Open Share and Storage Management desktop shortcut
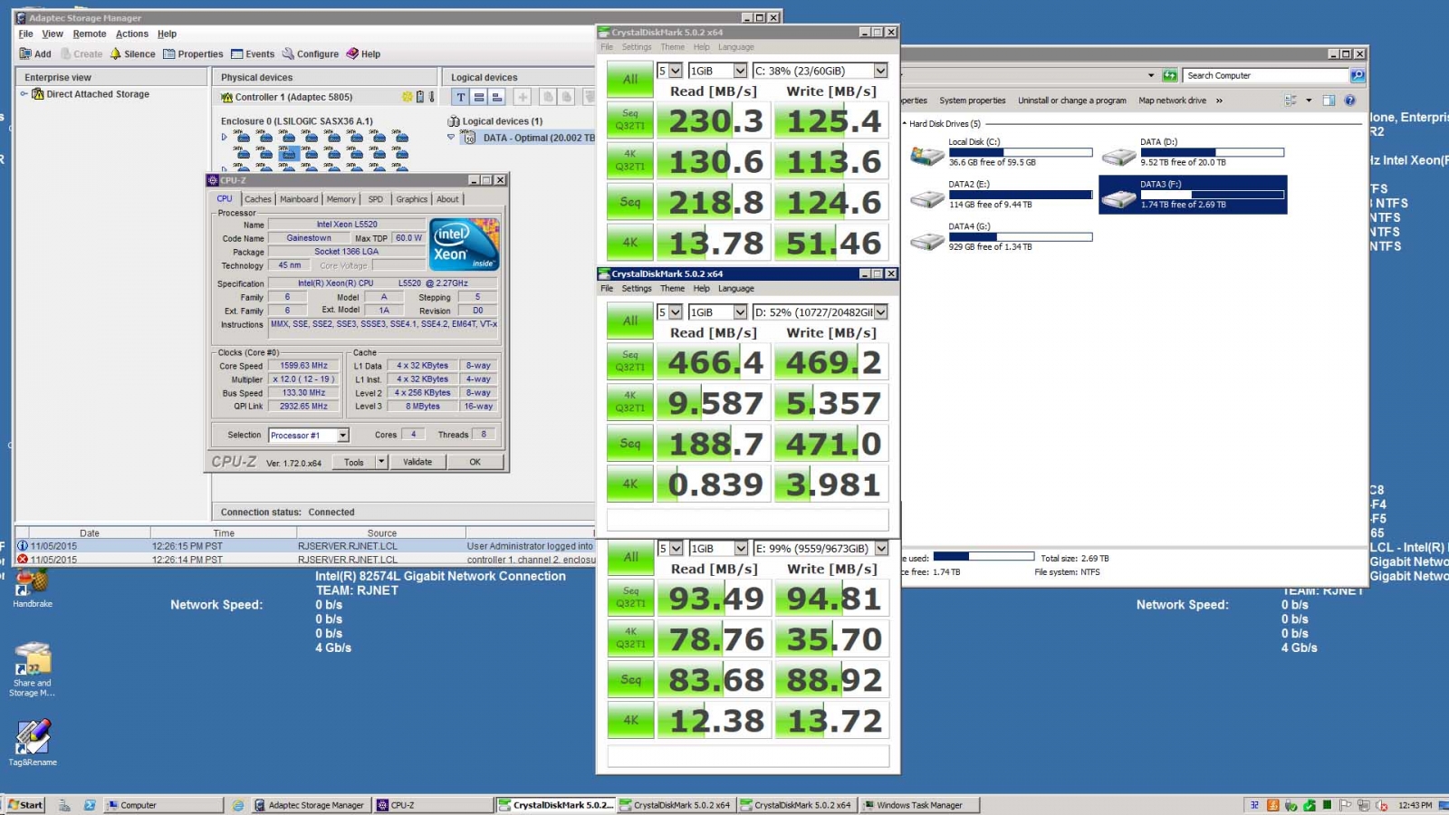The image size is (1449, 815). (33, 669)
